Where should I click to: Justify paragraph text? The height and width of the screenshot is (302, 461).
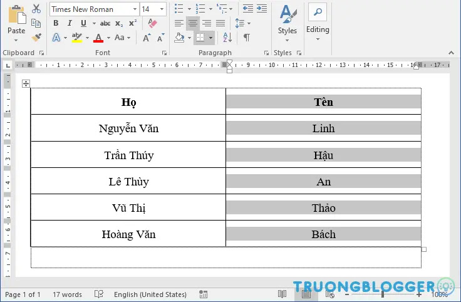pos(220,23)
